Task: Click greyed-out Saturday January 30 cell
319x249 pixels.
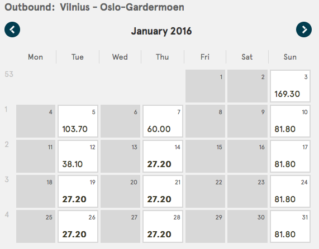Action: point(247,227)
